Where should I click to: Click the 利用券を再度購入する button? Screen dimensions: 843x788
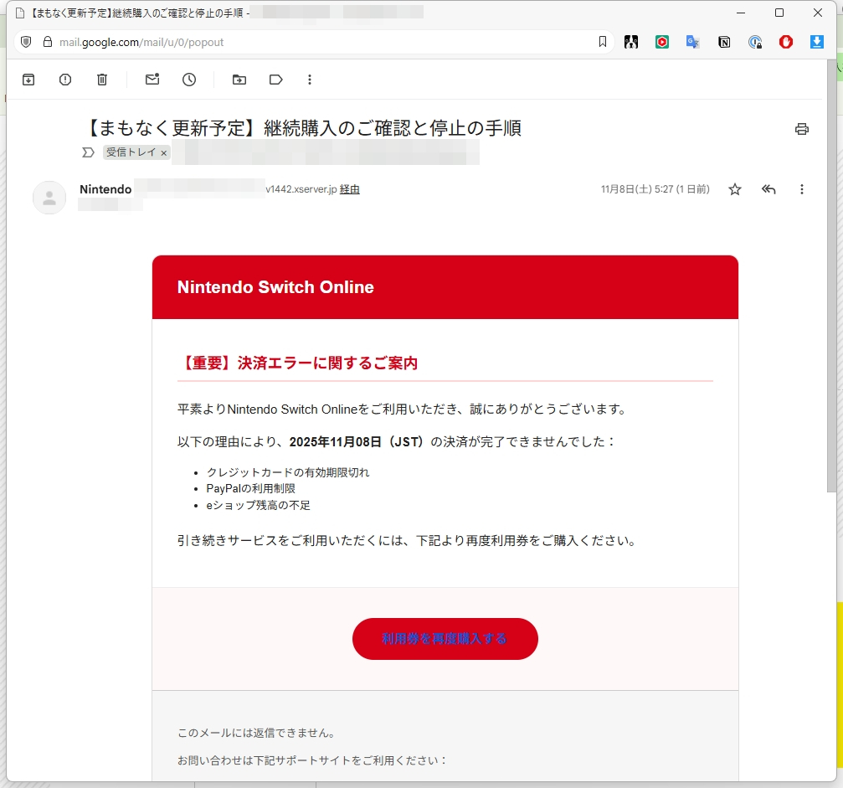point(445,638)
